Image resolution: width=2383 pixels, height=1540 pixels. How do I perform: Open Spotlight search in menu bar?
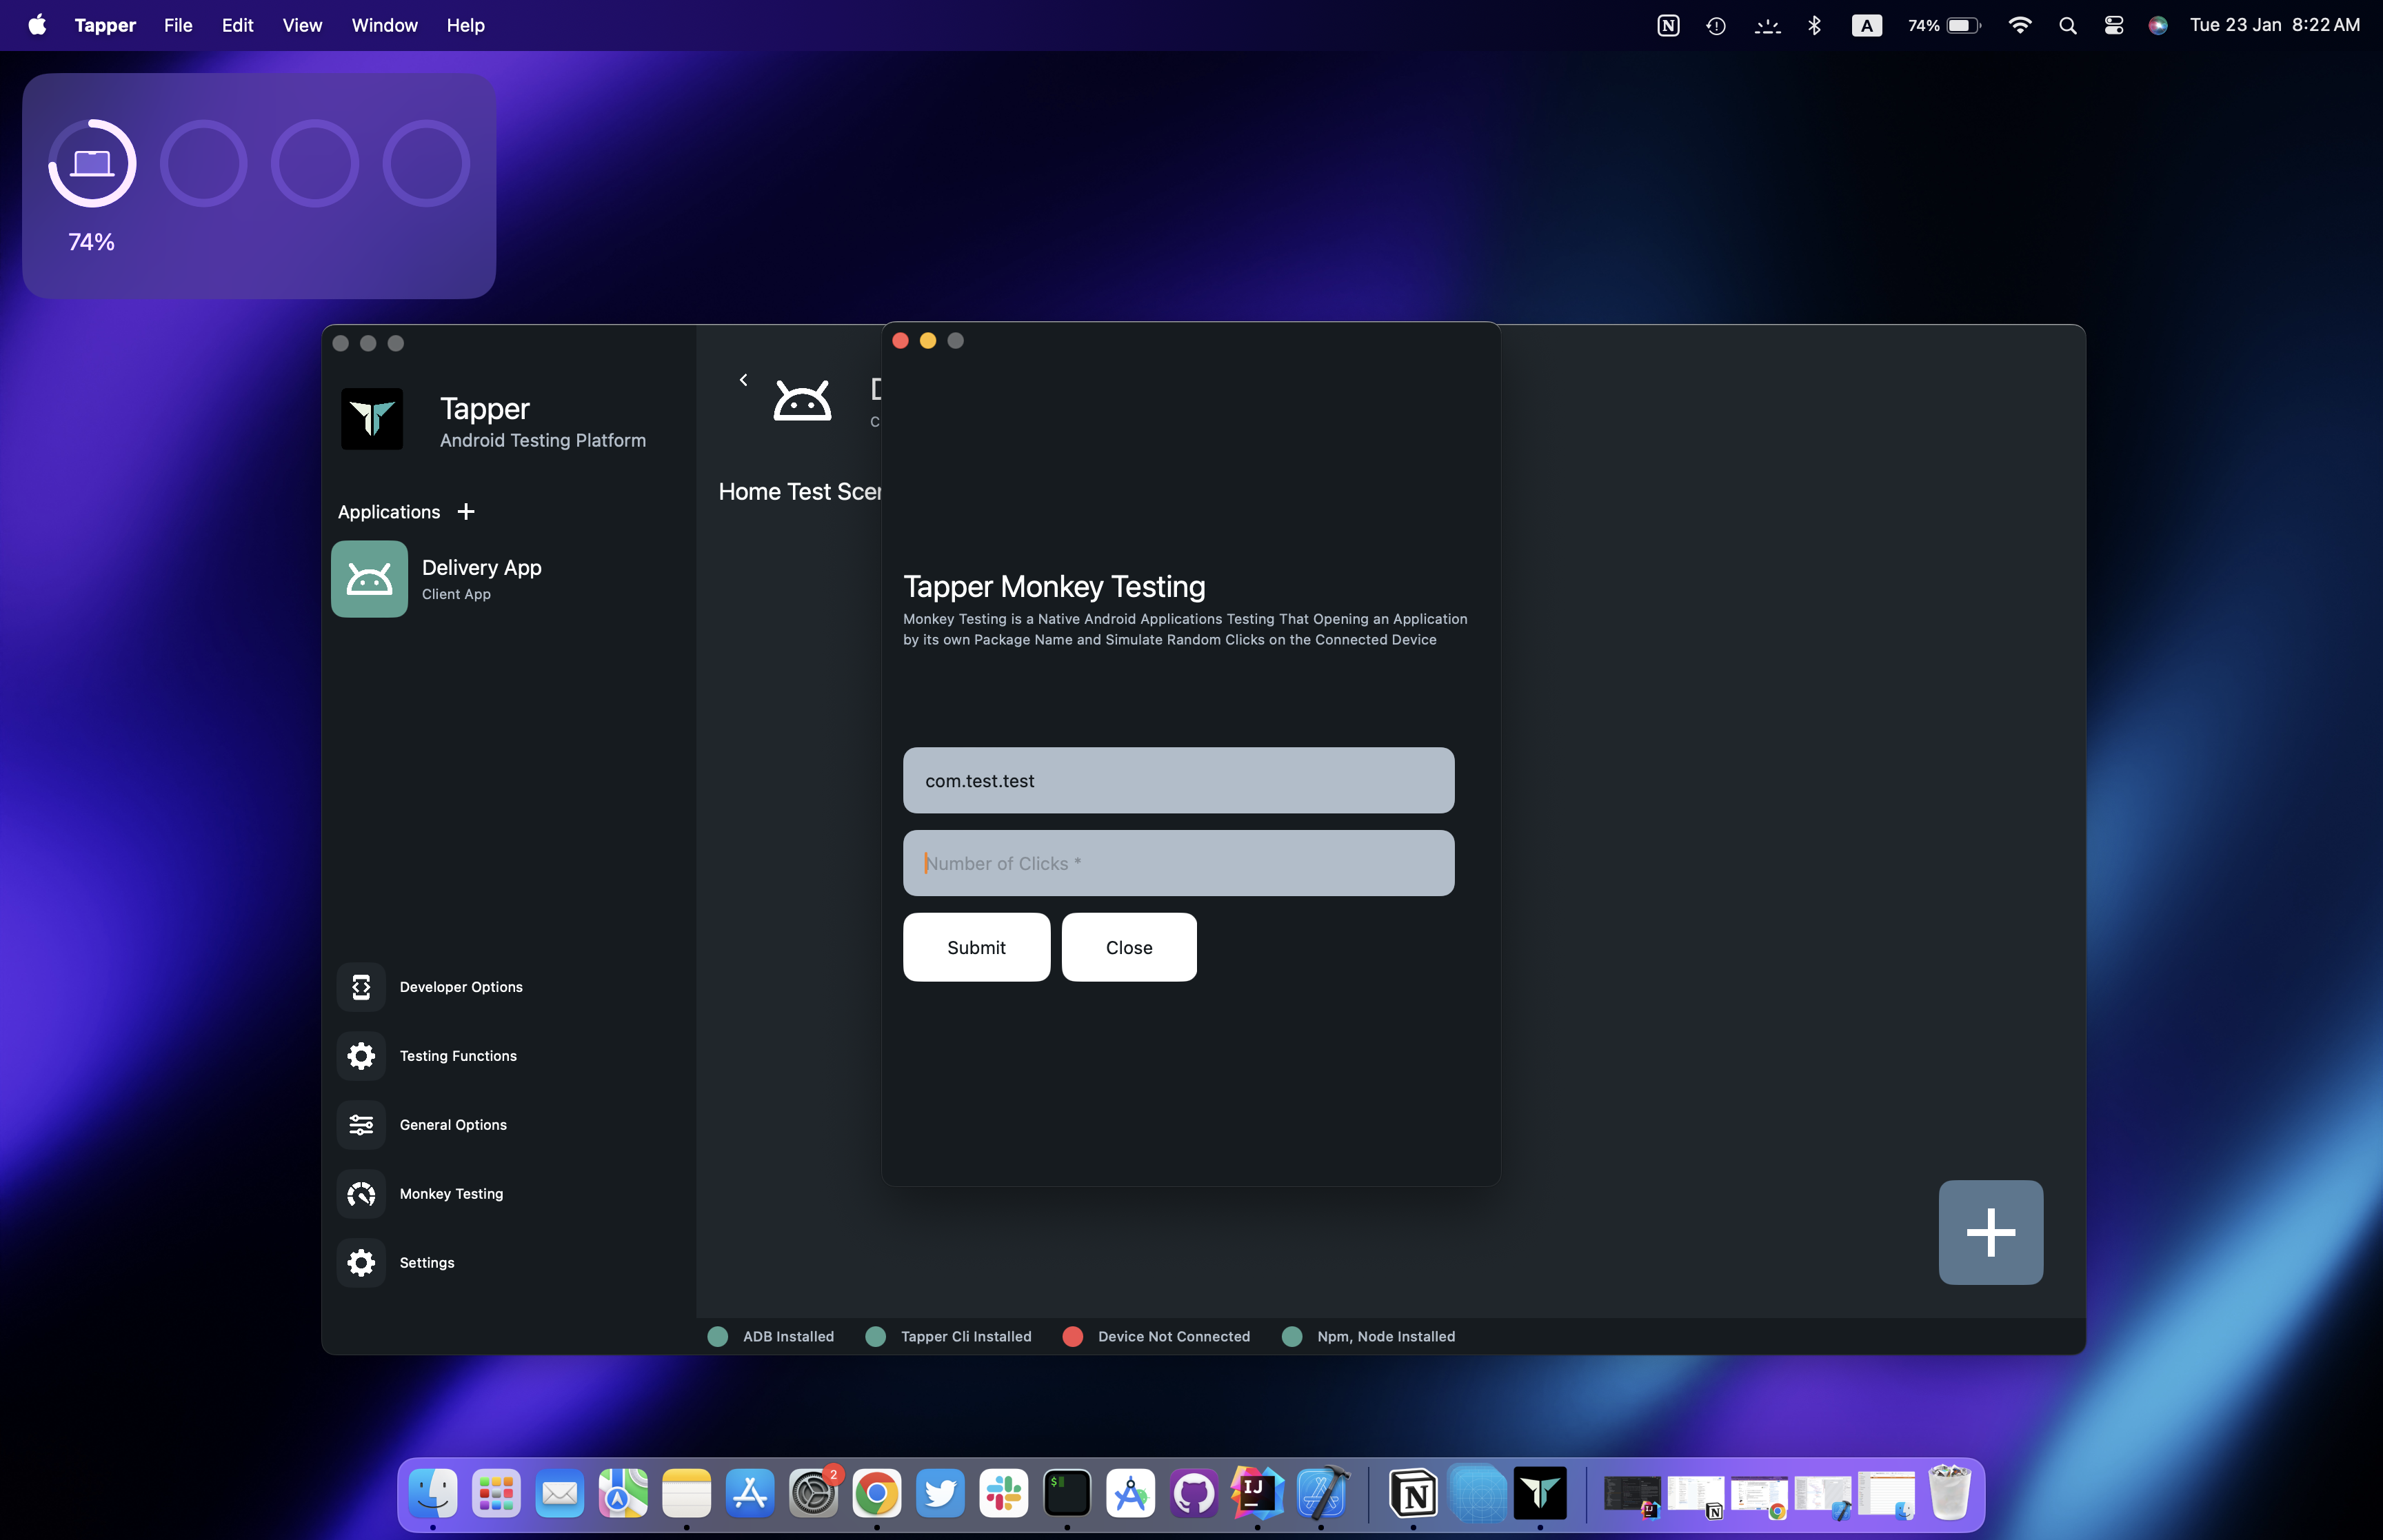(x=2067, y=25)
